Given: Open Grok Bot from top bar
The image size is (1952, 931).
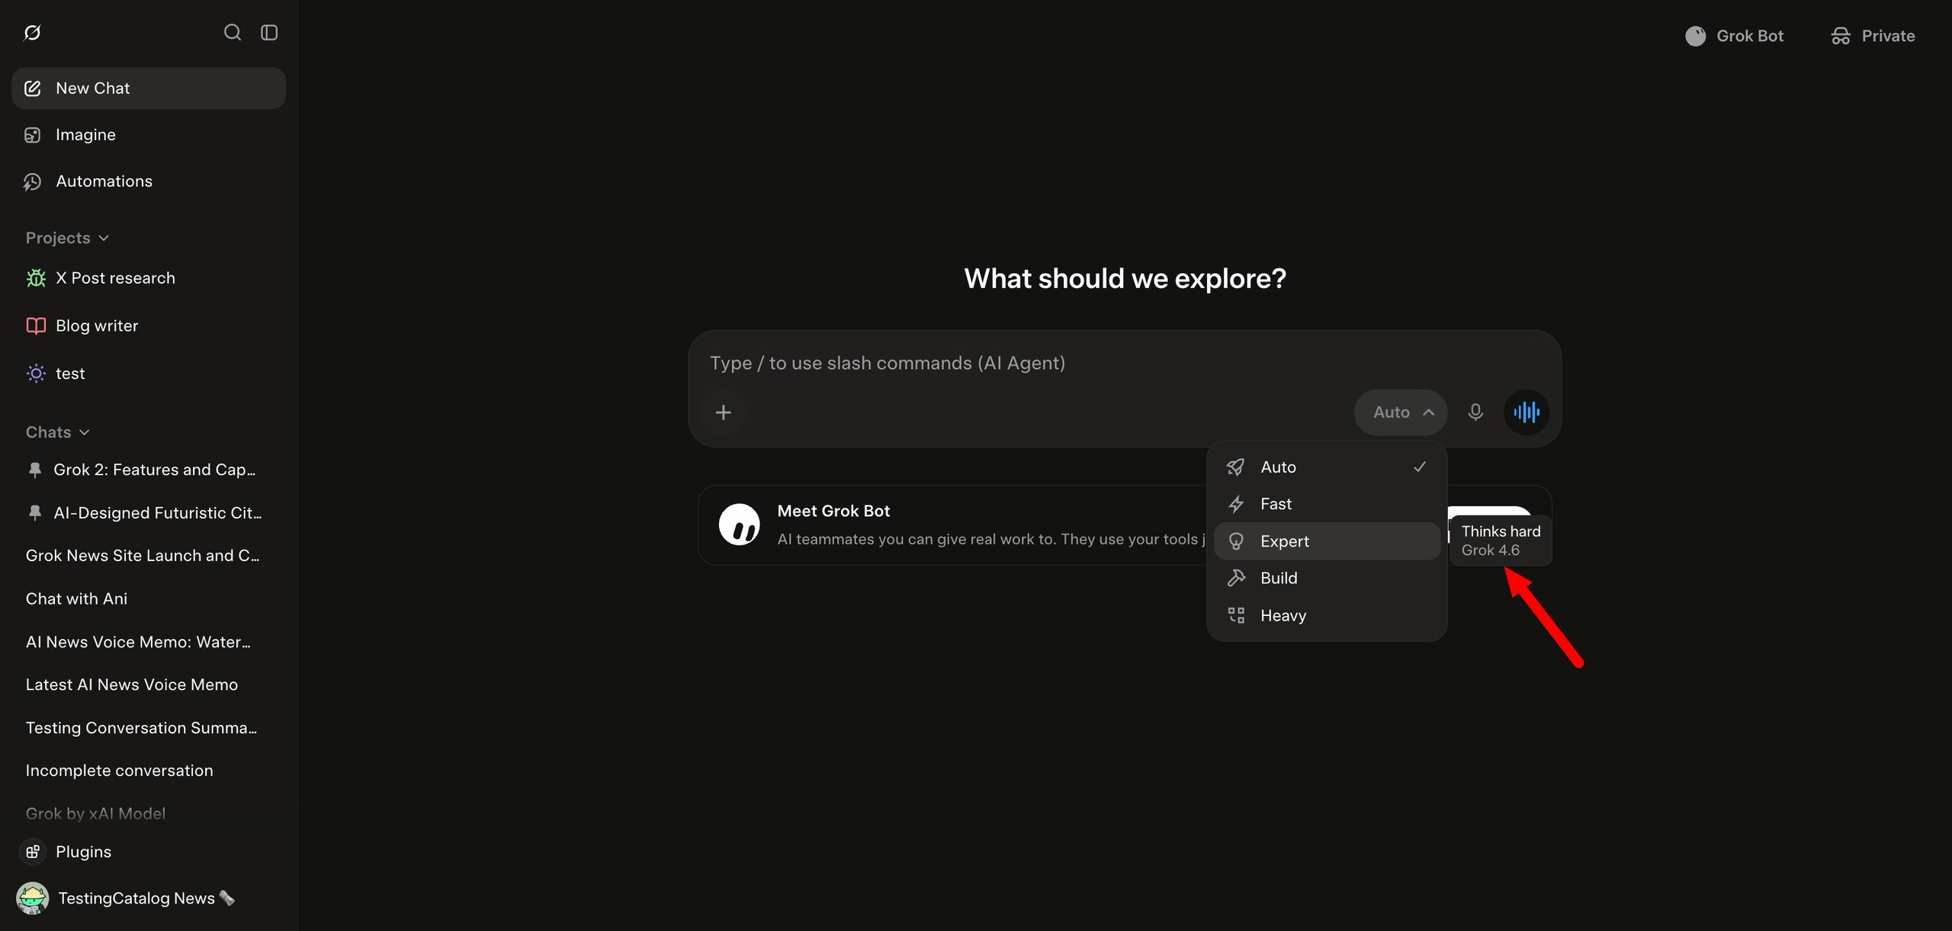Looking at the screenshot, I should click(1734, 36).
